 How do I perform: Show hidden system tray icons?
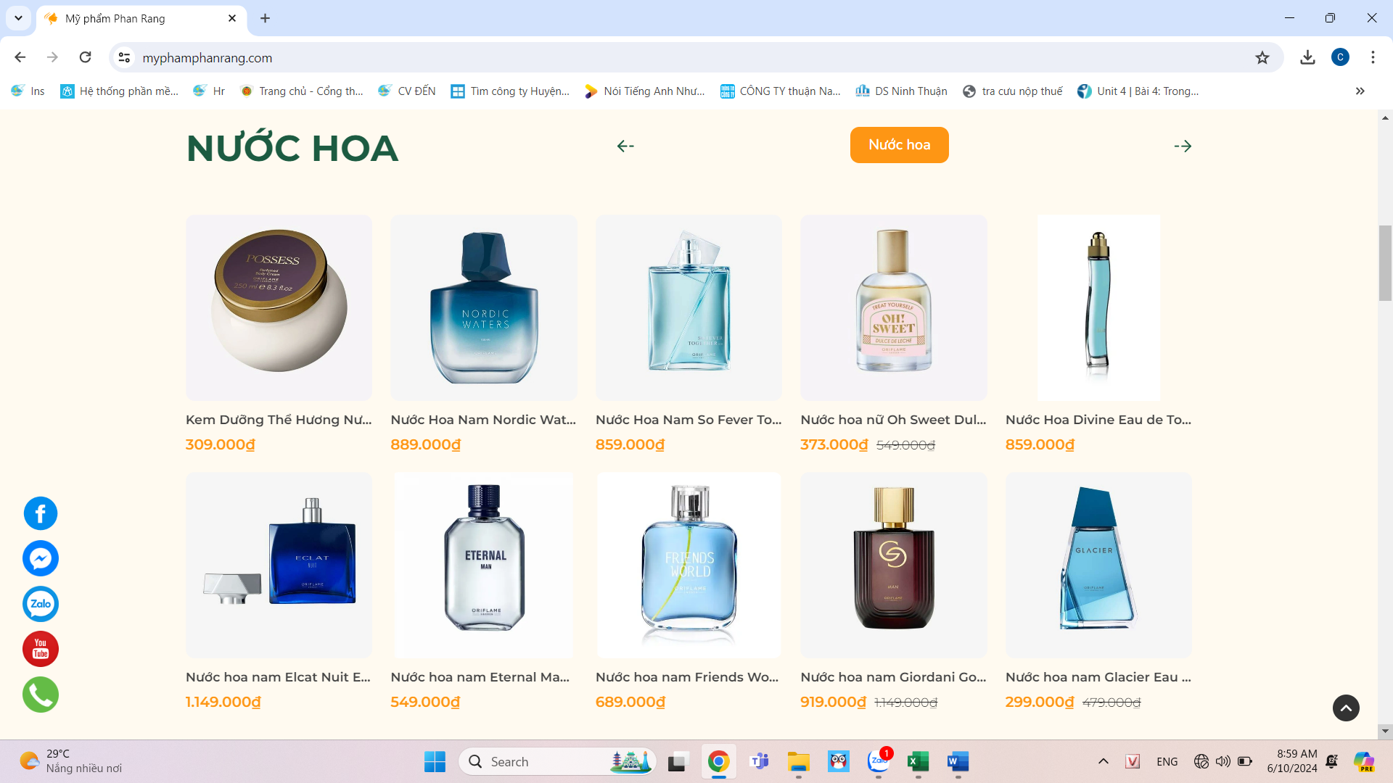1103,761
